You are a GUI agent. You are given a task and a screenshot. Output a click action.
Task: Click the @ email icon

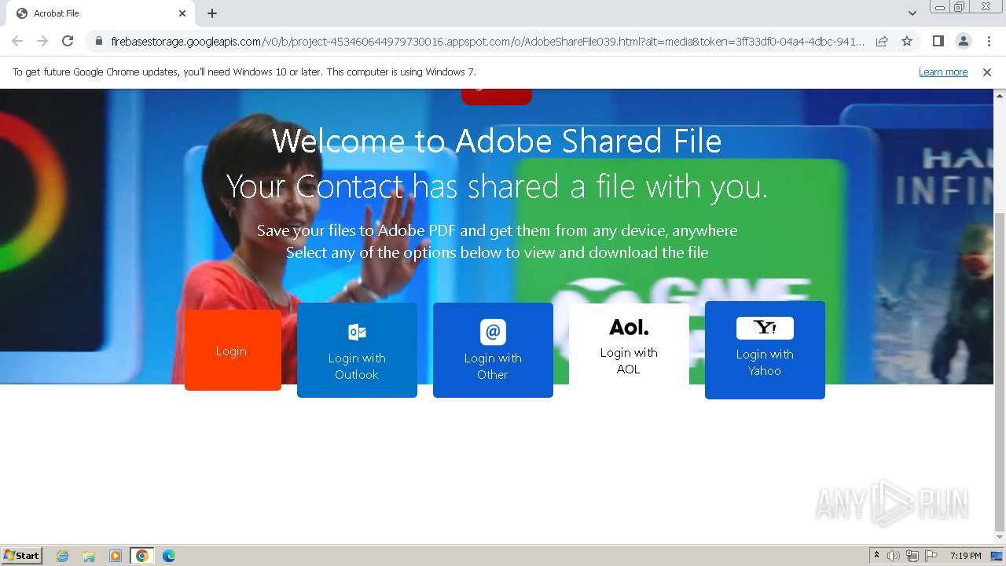click(x=493, y=332)
